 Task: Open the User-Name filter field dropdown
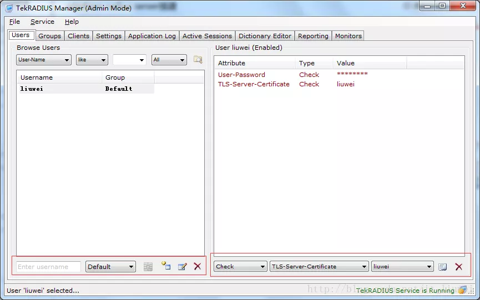click(43, 60)
